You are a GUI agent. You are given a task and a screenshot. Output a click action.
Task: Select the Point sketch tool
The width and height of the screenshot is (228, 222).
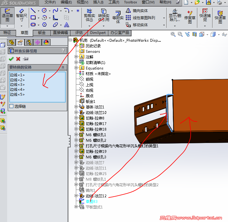coord(78,10)
